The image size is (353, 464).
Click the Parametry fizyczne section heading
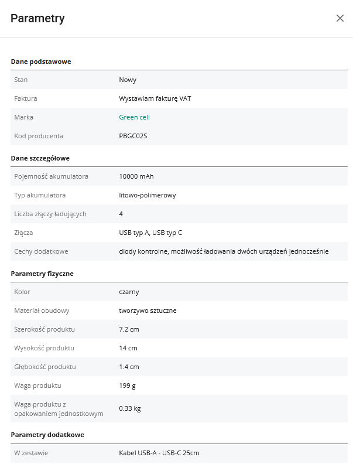tap(42, 274)
